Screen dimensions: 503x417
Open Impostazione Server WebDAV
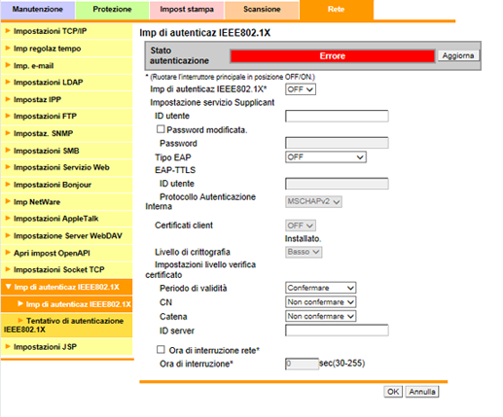point(66,236)
